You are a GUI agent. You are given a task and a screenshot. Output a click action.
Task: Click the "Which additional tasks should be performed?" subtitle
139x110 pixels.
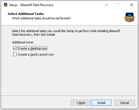[41, 18]
